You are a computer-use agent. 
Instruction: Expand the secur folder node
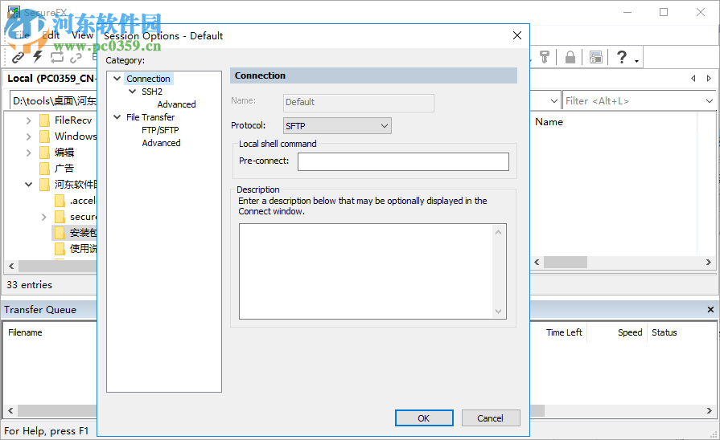43,217
